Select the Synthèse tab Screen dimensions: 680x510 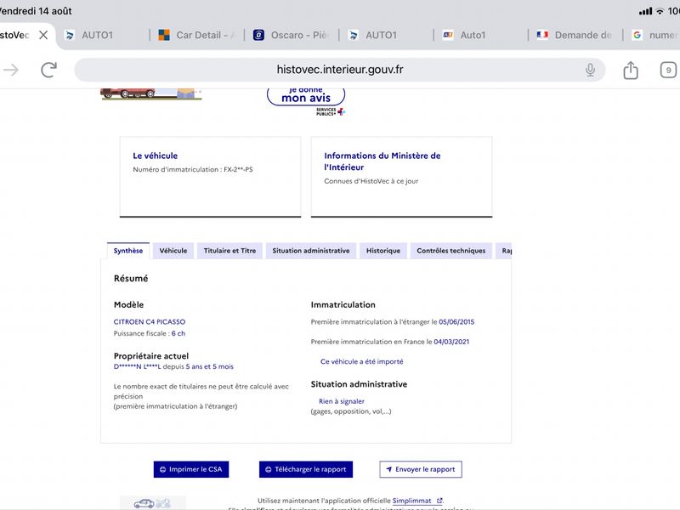pos(128,251)
